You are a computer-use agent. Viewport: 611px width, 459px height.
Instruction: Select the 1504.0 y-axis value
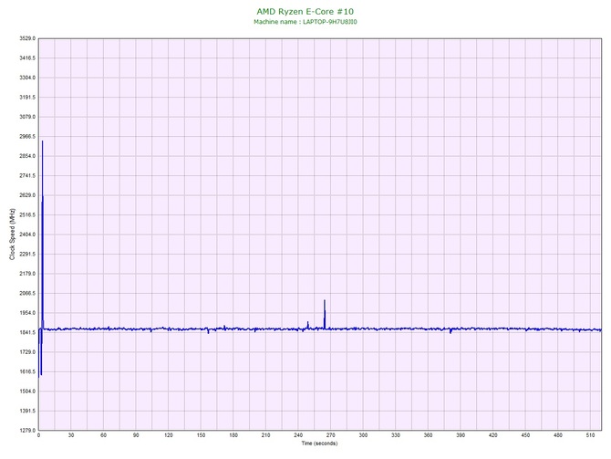click(x=27, y=391)
